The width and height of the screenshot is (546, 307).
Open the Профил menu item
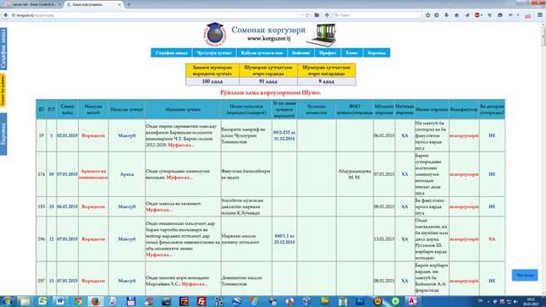[328, 53]
